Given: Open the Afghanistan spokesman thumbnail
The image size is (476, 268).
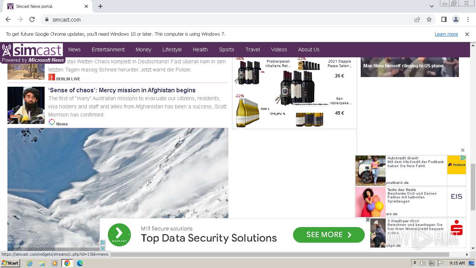Looking at the screenshot, I should tap(26, 105).
